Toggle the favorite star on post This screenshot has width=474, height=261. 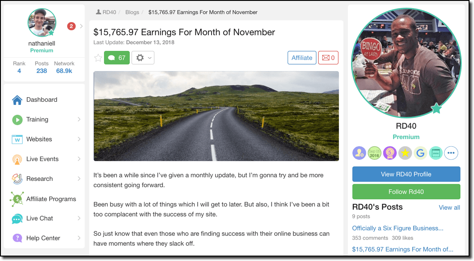98,58
